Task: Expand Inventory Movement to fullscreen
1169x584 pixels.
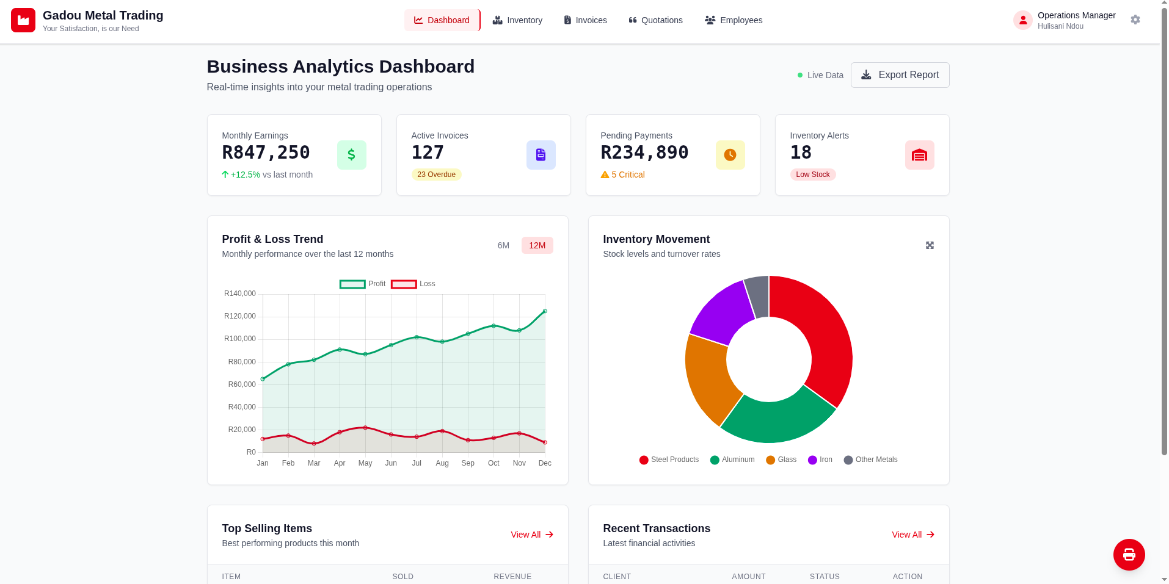Action: tap(929, 245)
